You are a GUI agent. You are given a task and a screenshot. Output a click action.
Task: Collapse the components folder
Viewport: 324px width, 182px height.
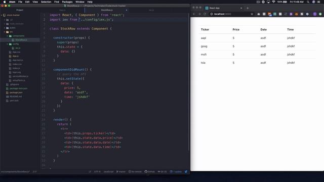click(x=8, y=36)
